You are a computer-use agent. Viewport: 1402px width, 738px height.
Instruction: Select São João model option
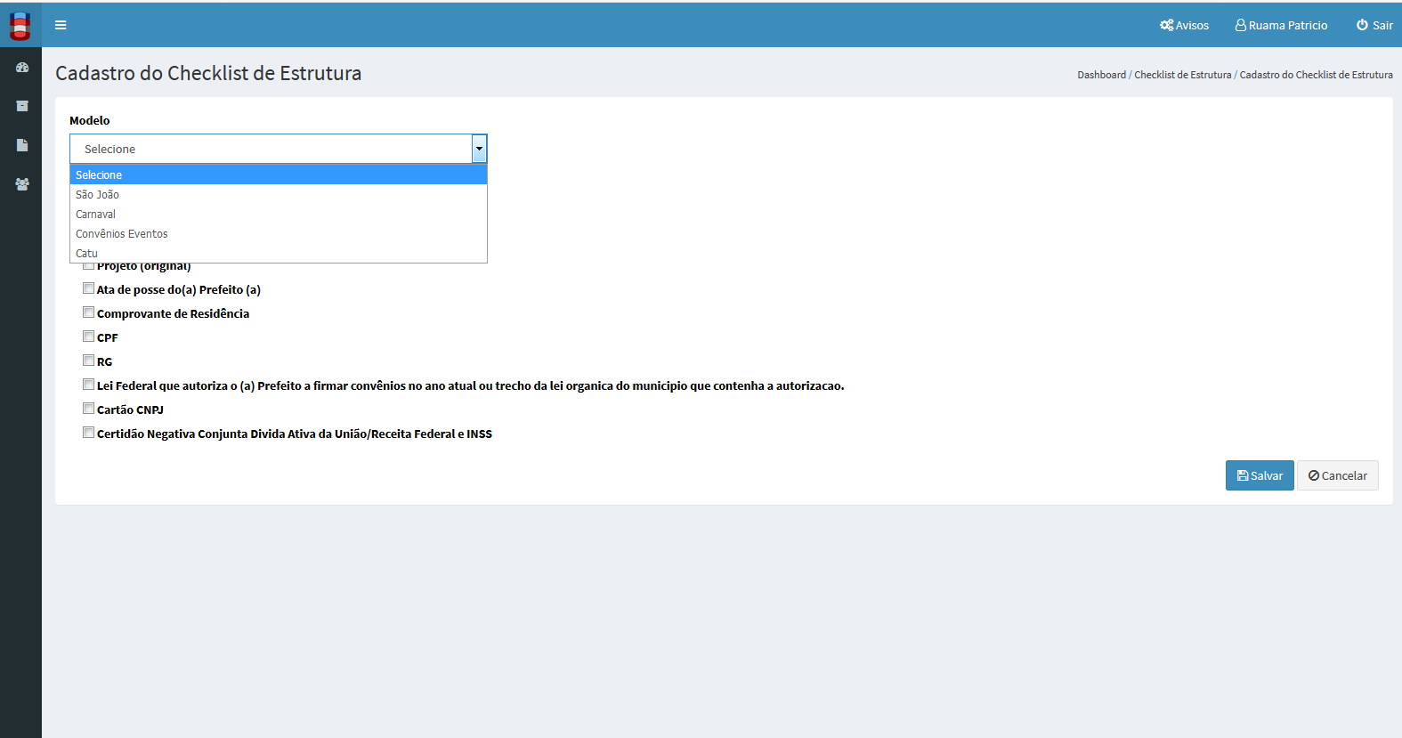click(279, 194)
